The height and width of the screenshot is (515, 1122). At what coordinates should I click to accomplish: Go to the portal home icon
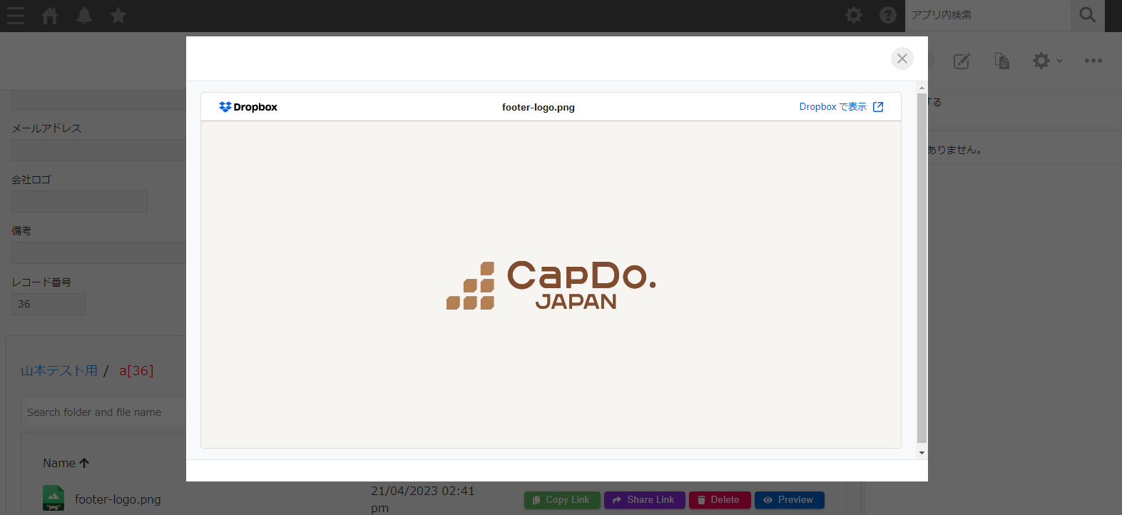(x=50, y=16)
